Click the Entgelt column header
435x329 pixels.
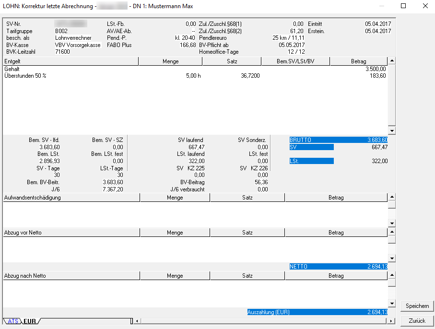tap(71, 61)
